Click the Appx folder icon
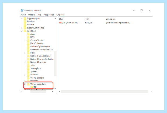This screenshot has height=113, width=167. pos(28,34)
